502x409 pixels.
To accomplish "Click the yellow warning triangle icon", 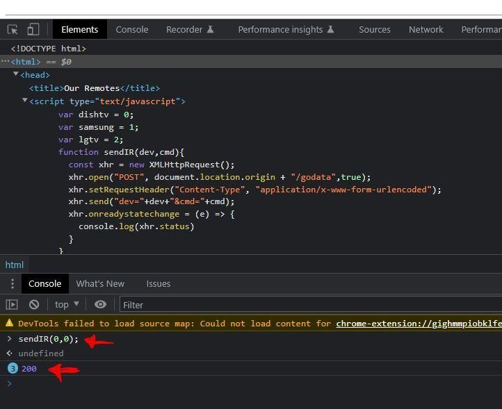I will tap(9, 323).
